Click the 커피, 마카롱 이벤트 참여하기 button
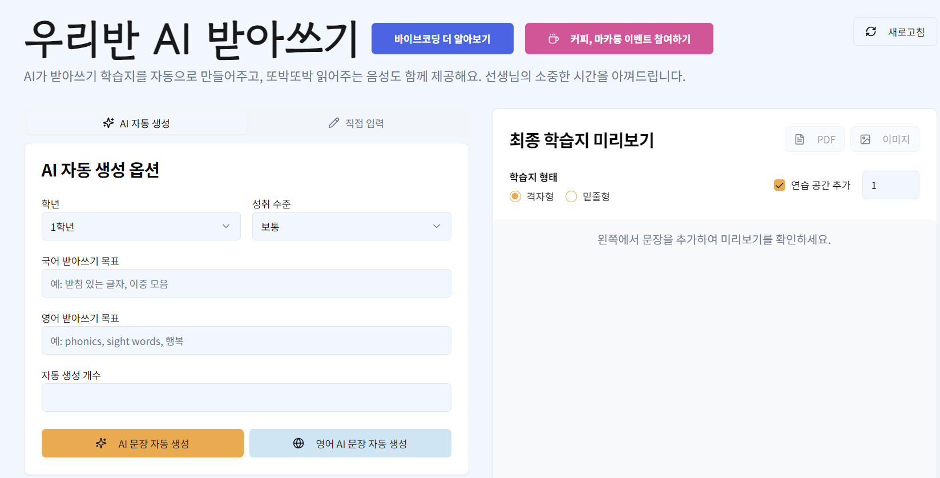Screen dimensions: 940x478 coord(619,38)
